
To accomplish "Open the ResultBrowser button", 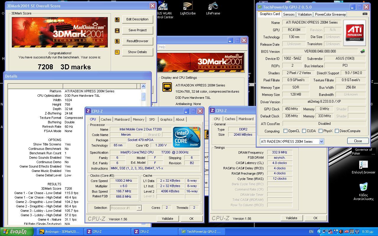I will pyautogui.click(x=137, y=41).
